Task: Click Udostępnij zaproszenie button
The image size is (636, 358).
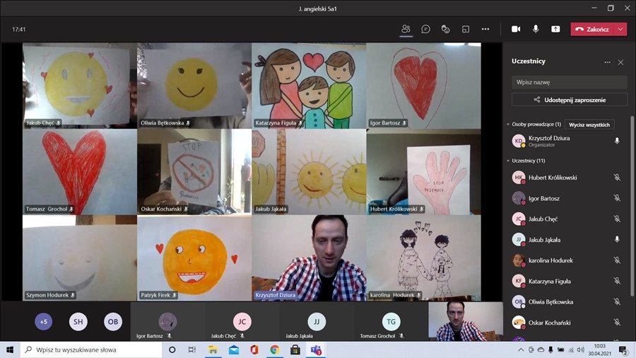Action: click(569, 100)
